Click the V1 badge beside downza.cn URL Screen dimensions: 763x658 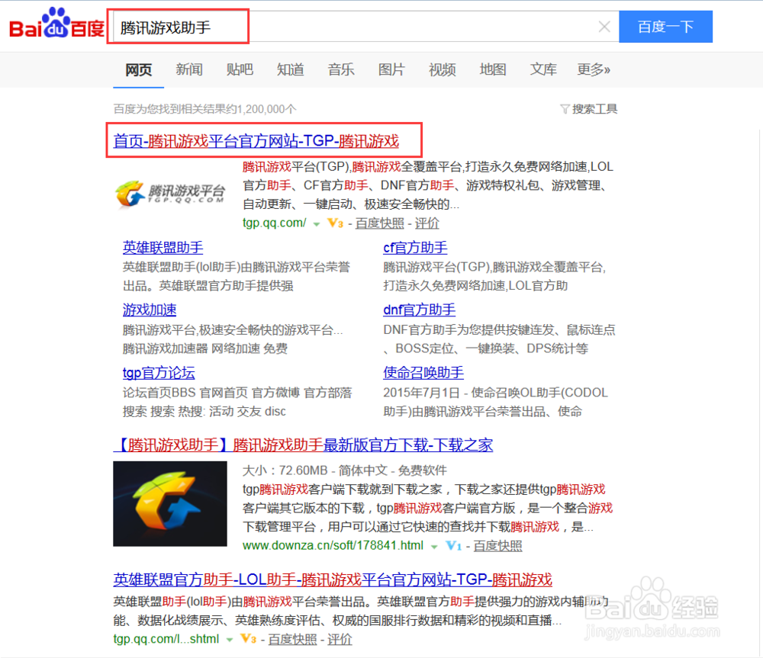(x=453, y=546)
